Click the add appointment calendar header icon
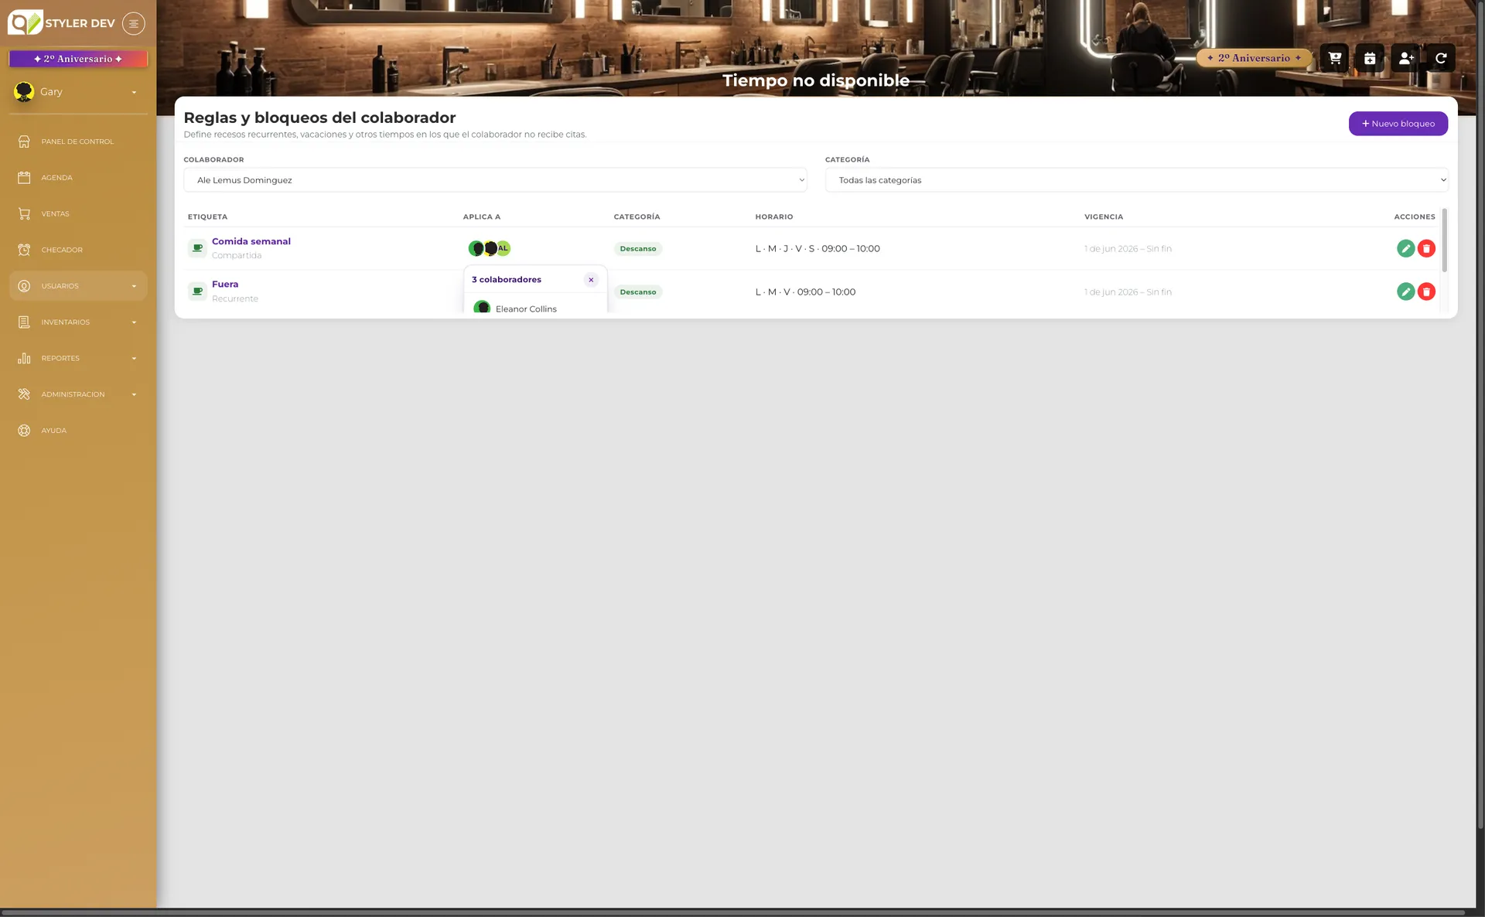Image resolution: width=1485 pixels, height=917 pixels. pyautogui.click(x=1370, y=58)
